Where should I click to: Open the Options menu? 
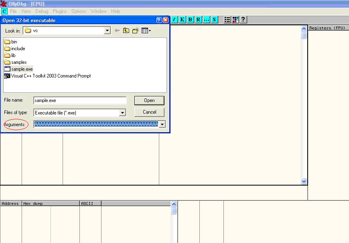(x=79, y=11)
